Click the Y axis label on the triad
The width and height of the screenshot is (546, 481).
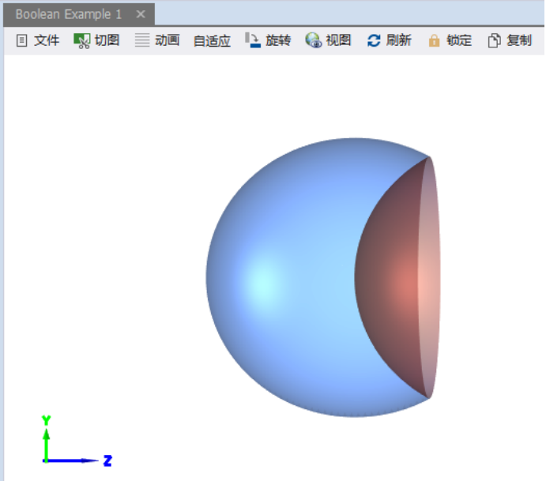point(46,420)
